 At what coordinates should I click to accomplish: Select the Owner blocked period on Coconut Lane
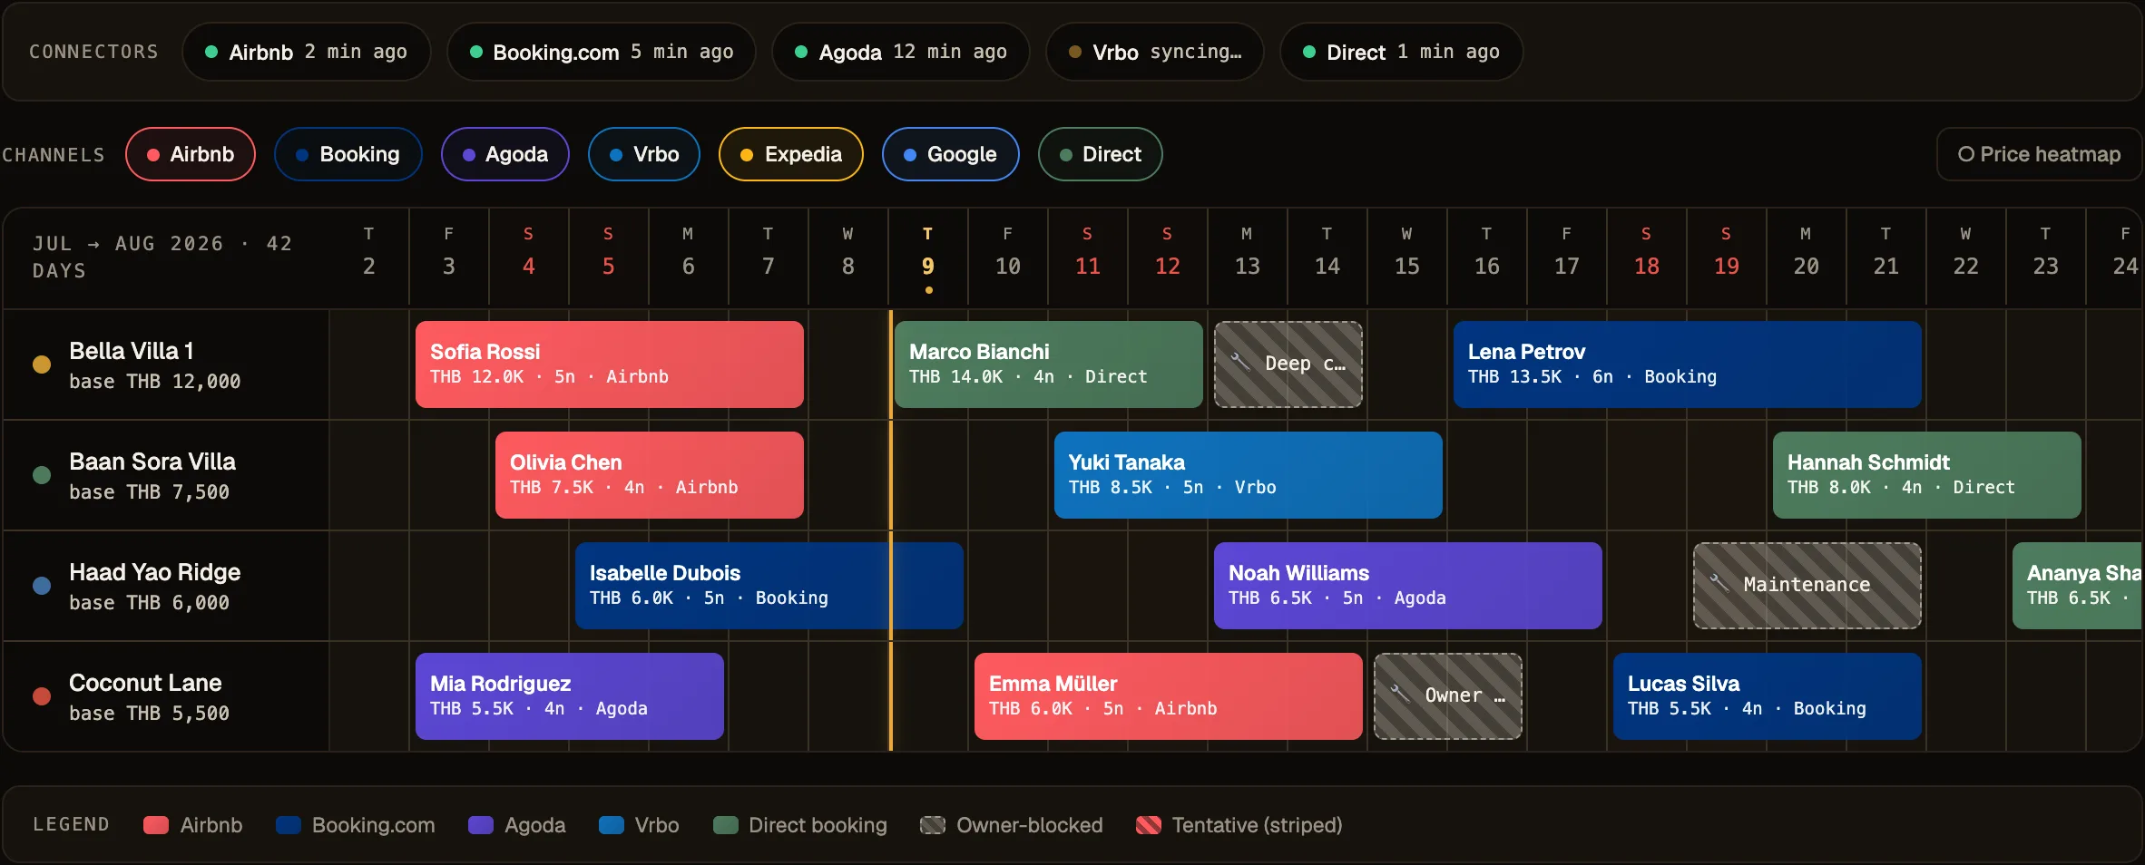[x=1448, y=696]
